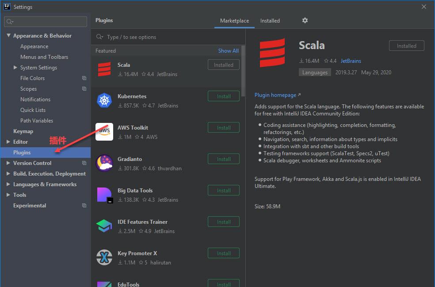This screenshot has width=435, height=287.
Task: Collapse Appearance & Behavior section
Action: (8, 35)
